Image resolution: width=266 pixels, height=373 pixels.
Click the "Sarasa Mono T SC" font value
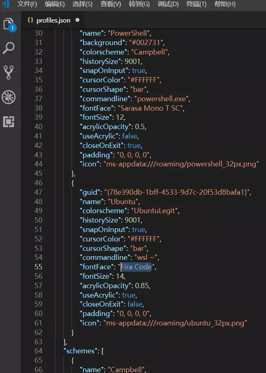pos(151,108)
